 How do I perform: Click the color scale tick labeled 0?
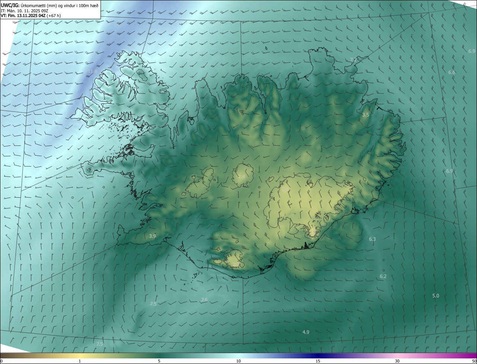coord(1,361)
